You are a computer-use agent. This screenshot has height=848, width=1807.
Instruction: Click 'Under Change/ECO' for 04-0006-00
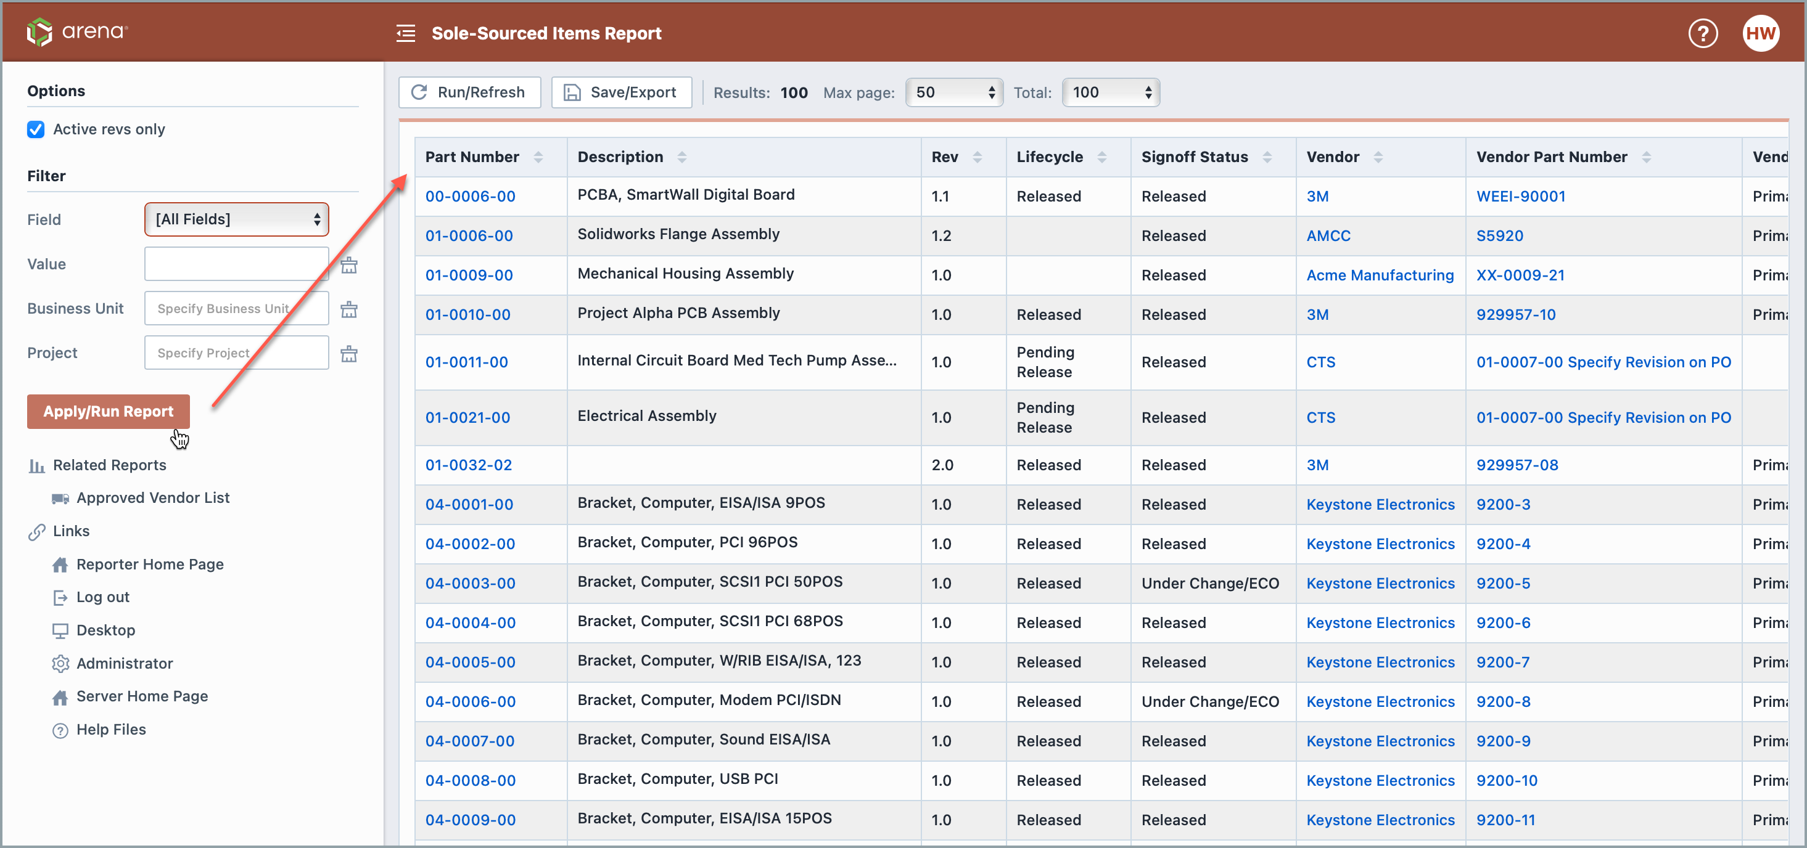click(1210, 701)
